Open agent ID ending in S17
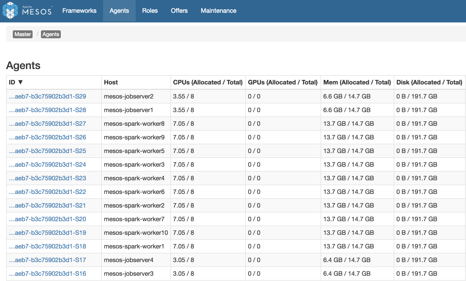This screenshot has width=466, height=281. pos(48,260)
